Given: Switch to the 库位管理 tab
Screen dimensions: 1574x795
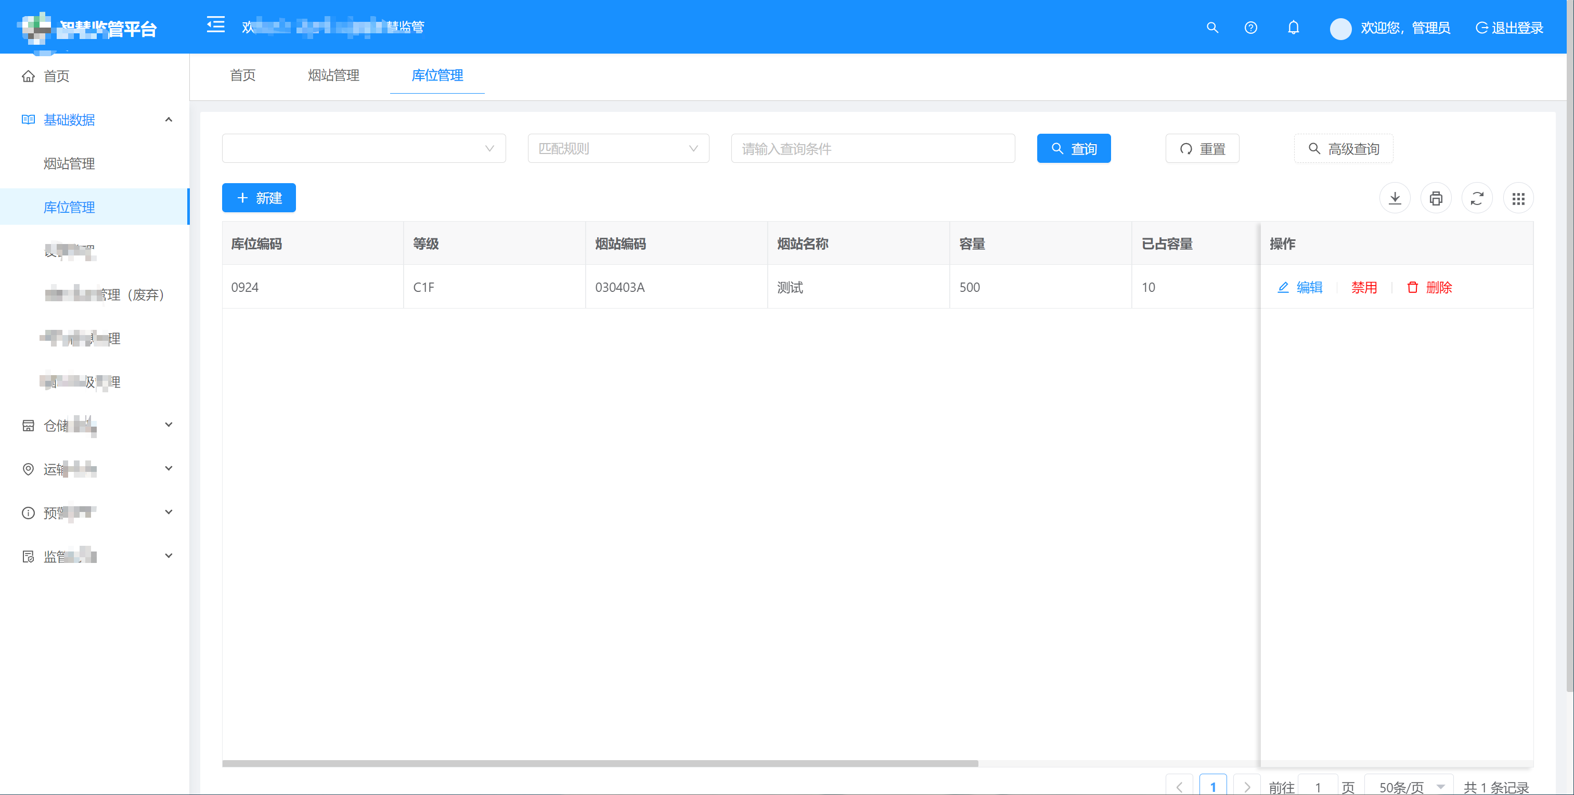Looking at the screenshot, I should point(437,75).
